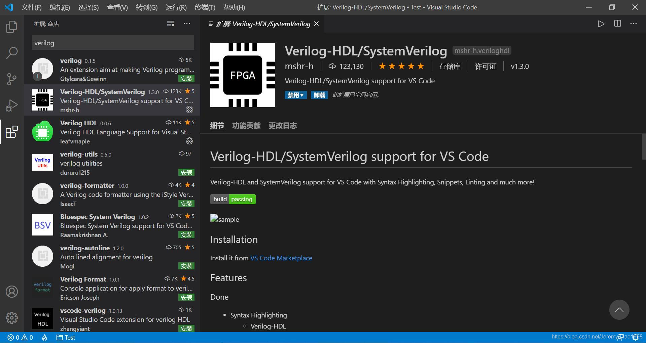Switch to the 更改日志 changelog tab
The width and height of the screenshot is (646, 343).
tap(283, 126)
